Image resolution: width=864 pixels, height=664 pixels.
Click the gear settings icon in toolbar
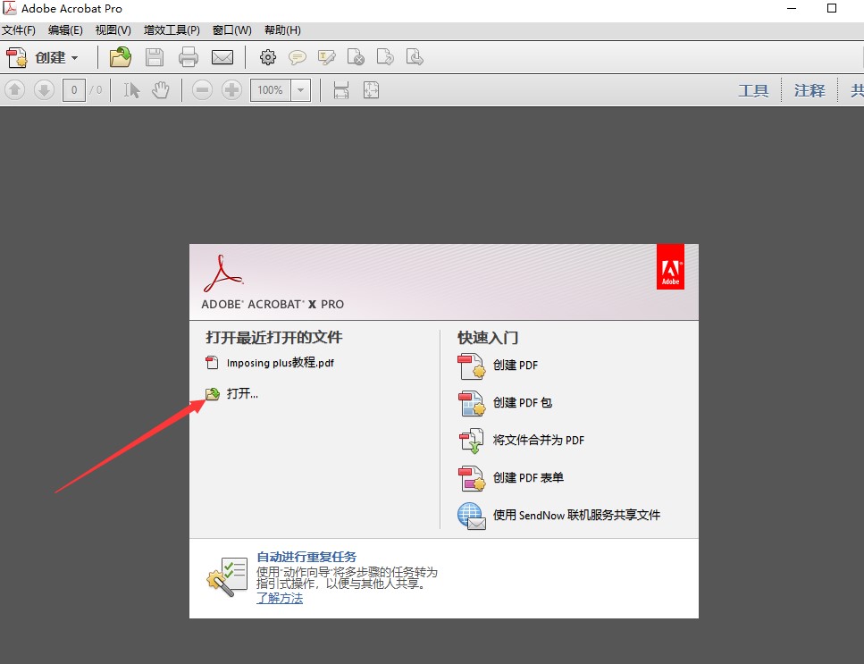[268, 57]
